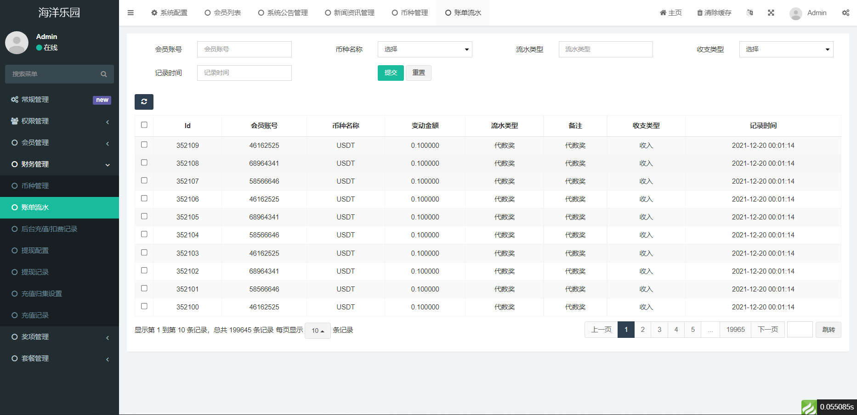857x415 pixels.
Task: Check the checkbox for row 352107
Action: (144, 180)
